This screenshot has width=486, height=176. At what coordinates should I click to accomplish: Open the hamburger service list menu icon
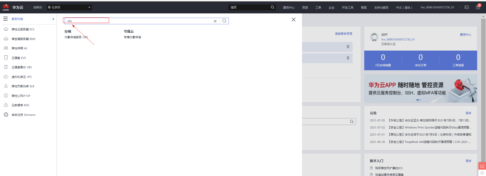click(x=6, y=19)
